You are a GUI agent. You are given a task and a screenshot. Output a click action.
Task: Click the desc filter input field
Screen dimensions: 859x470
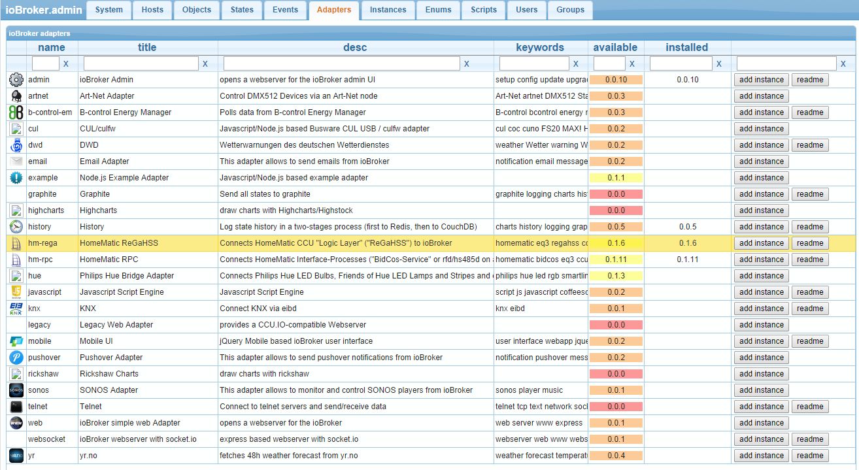pyautogui.click(x=341, y=63)
